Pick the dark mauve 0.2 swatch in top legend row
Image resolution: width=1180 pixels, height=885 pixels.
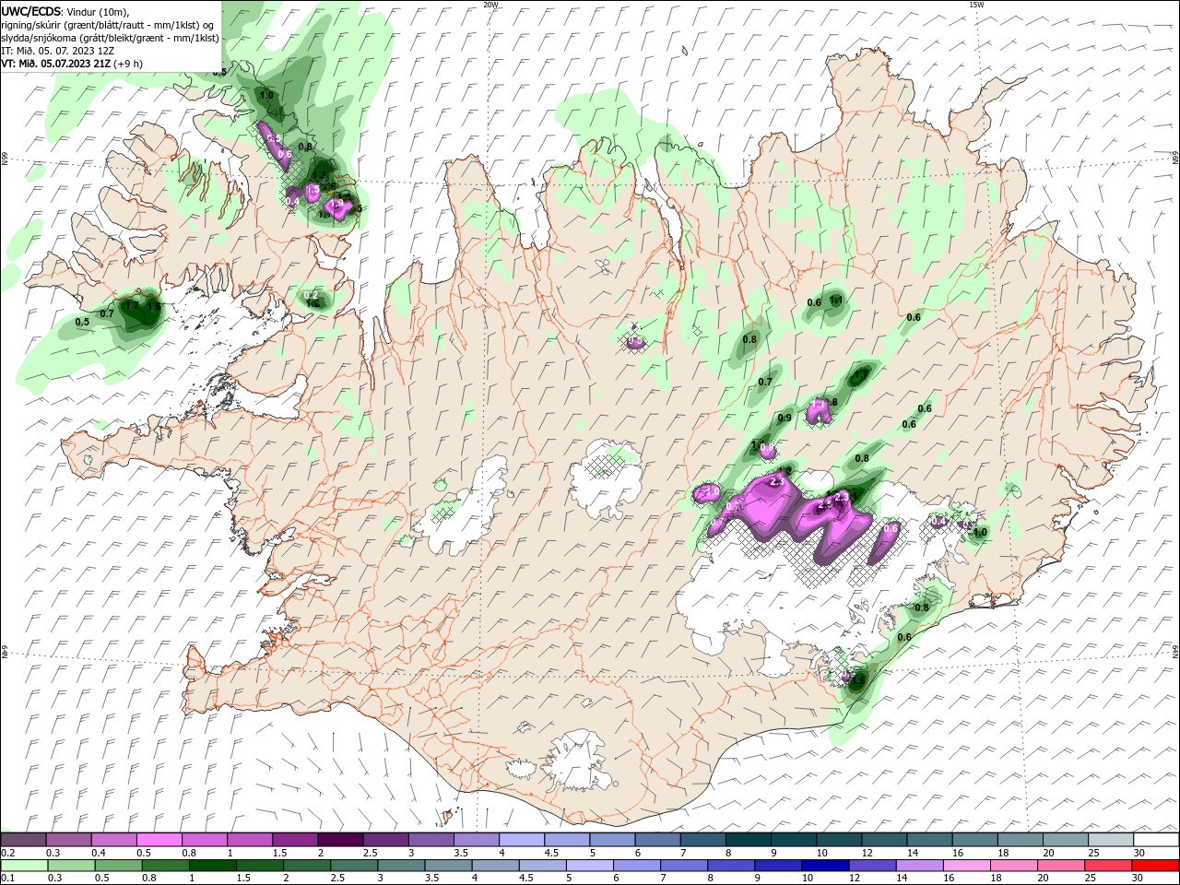click(24, 841)
